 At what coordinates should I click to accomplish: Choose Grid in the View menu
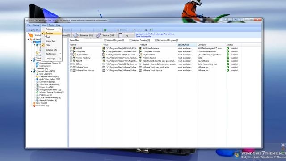[x=52, y=37]
